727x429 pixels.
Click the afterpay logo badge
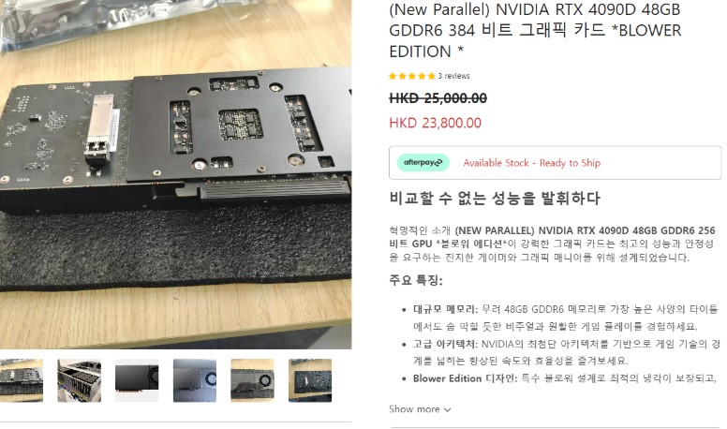[423, 162]
